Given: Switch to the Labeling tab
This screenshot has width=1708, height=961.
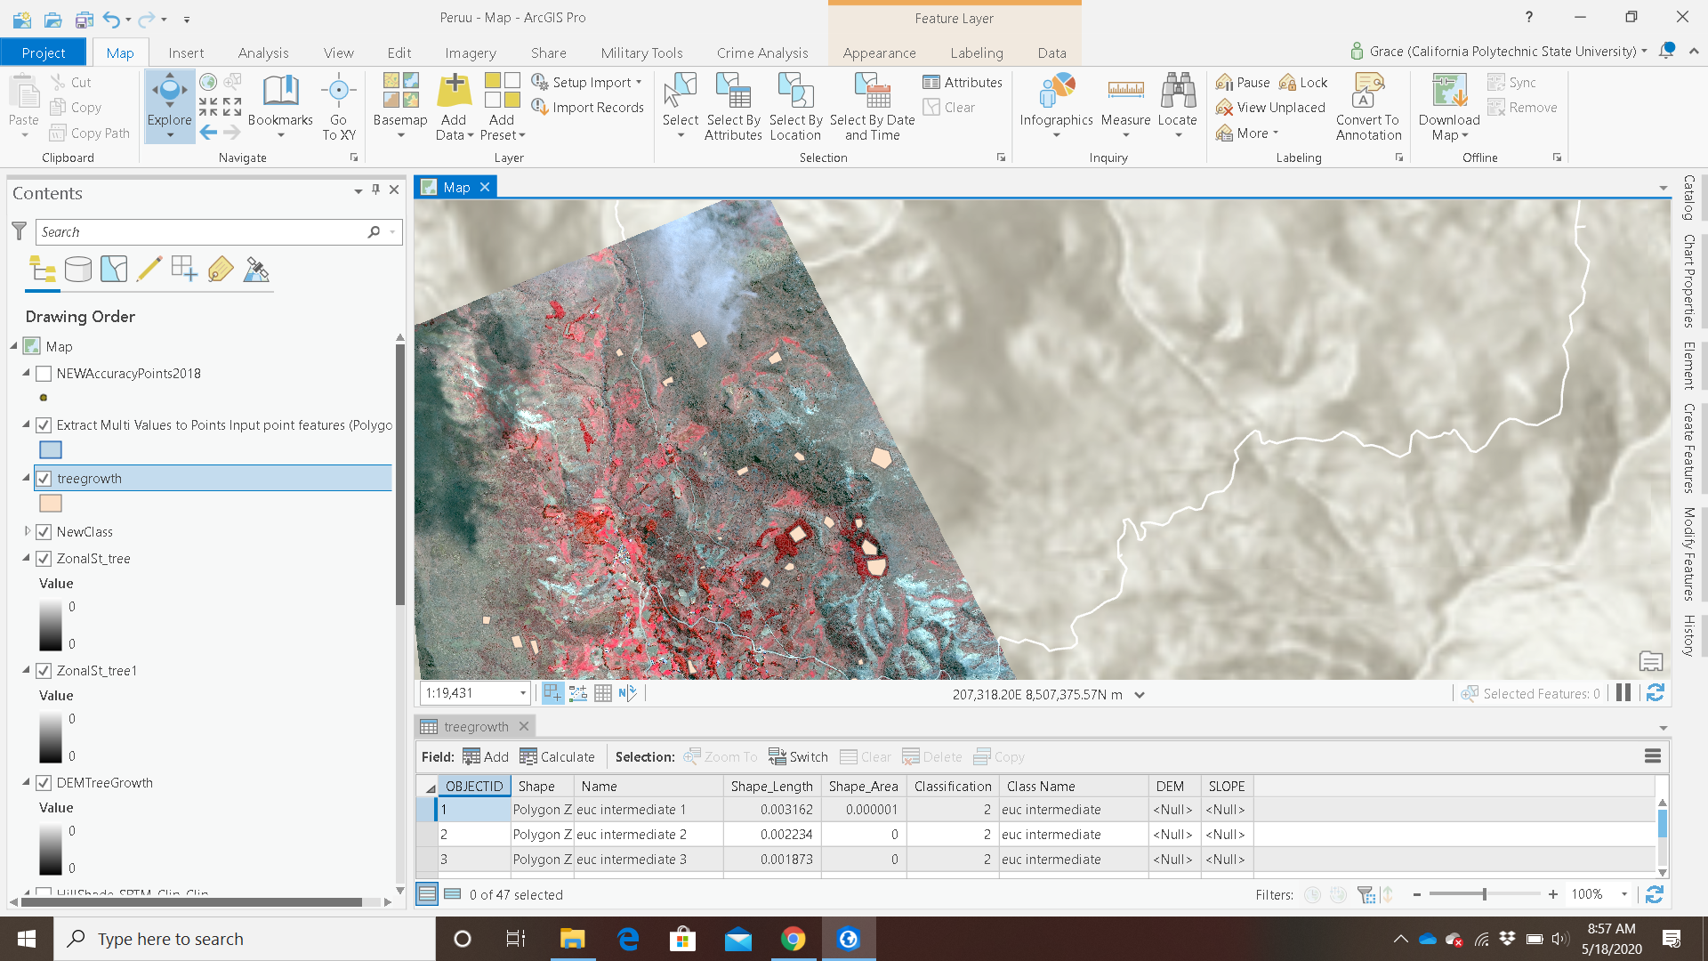Looking at the screenshot, I should tap(976, 53).
